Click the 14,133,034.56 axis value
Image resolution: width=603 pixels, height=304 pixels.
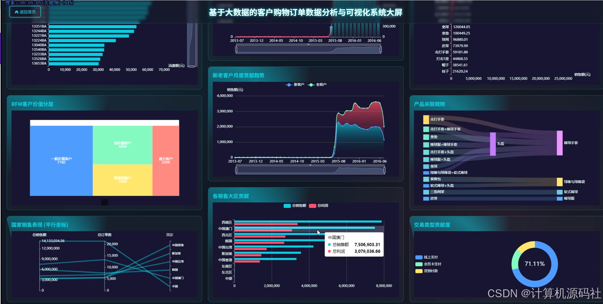(53, 241)
